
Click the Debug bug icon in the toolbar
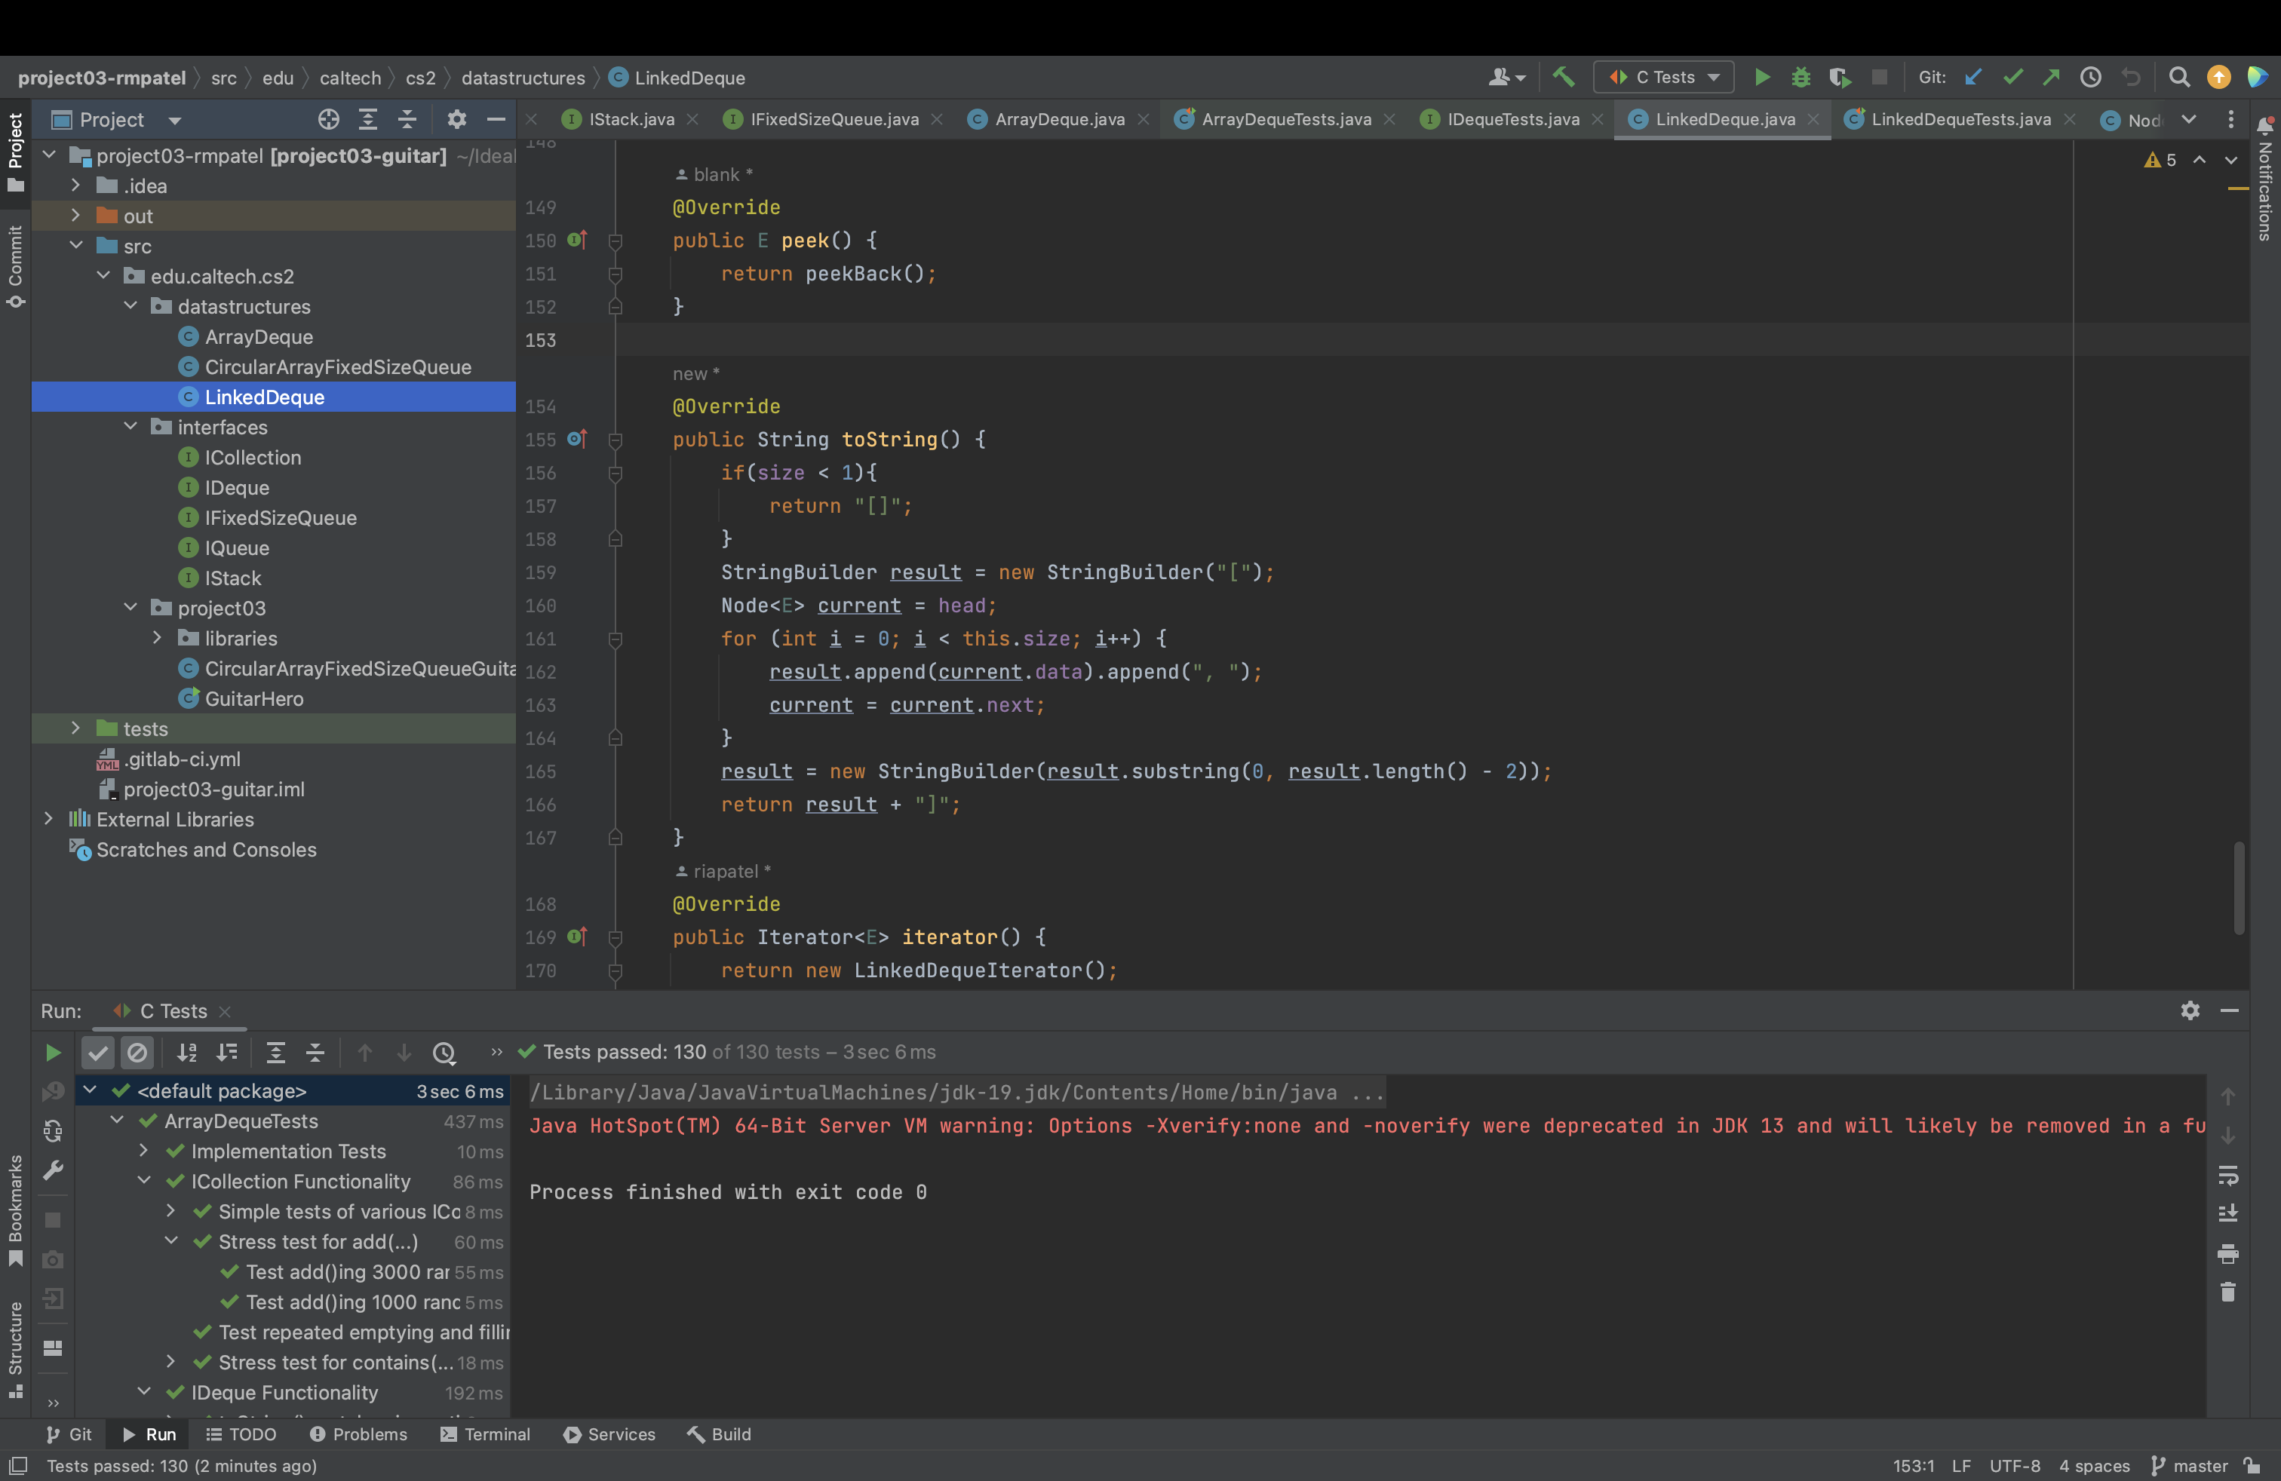(1801, 77)
